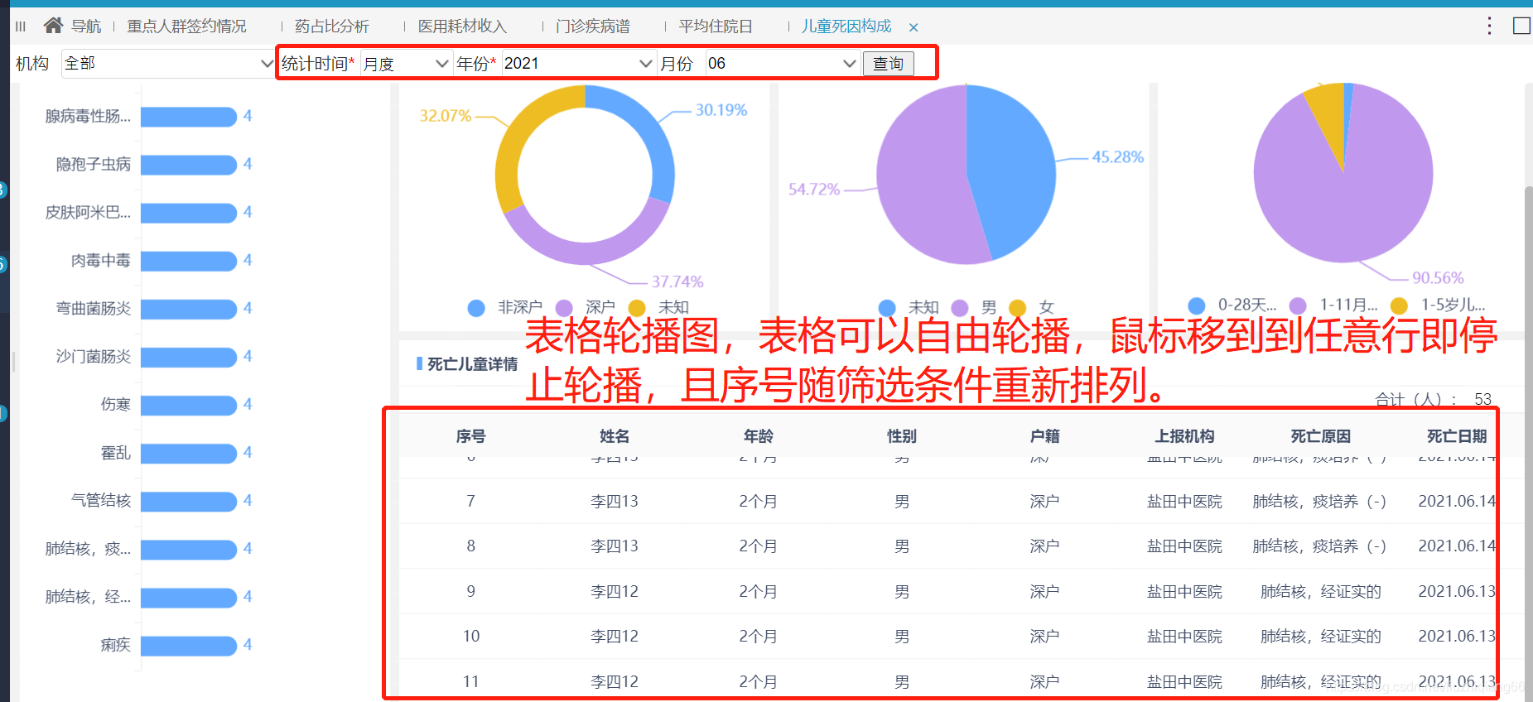Click the 上报机构 column header

pyautogui.click(x=1185, y=436)
